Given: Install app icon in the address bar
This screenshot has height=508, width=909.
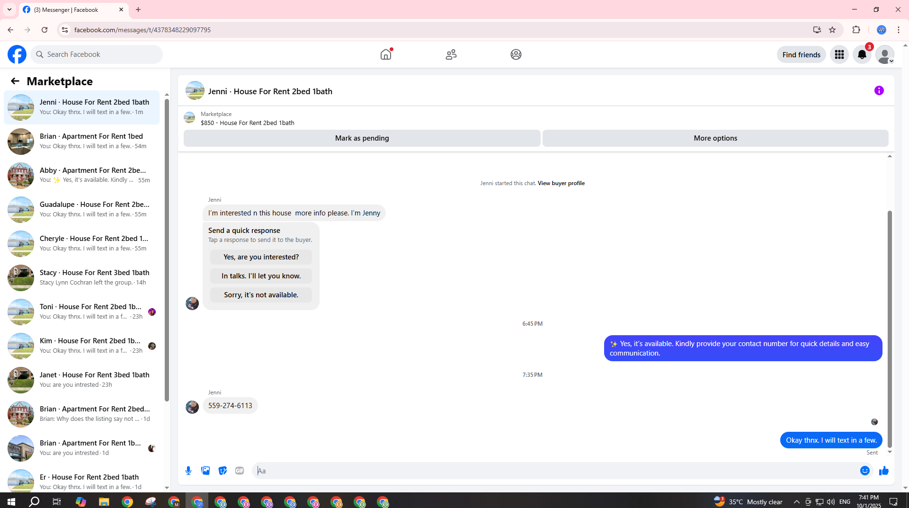Looking at the screenshot, I should [x=817, y=30].
